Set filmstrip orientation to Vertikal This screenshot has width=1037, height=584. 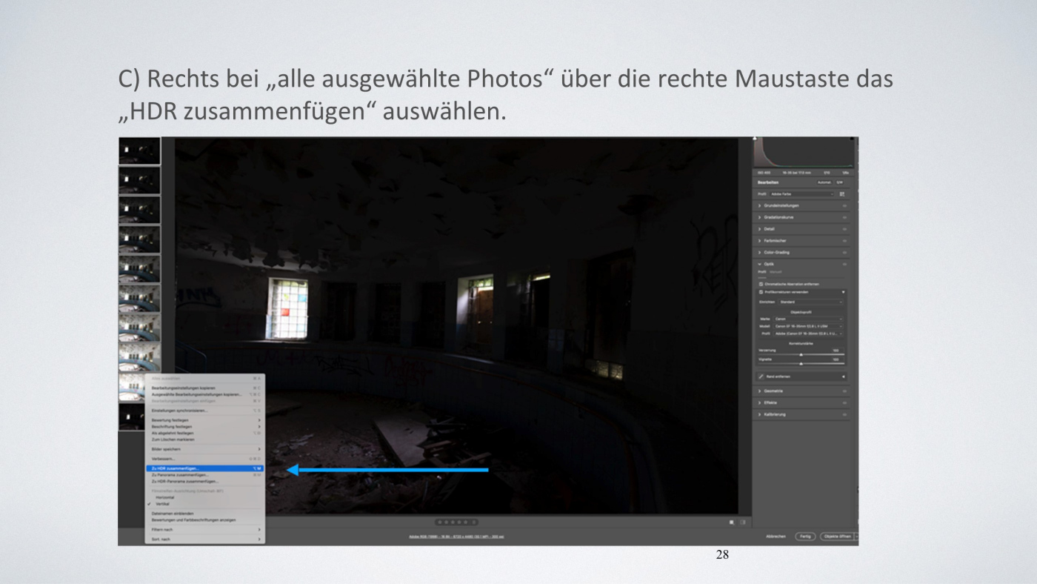pos(204,503)
